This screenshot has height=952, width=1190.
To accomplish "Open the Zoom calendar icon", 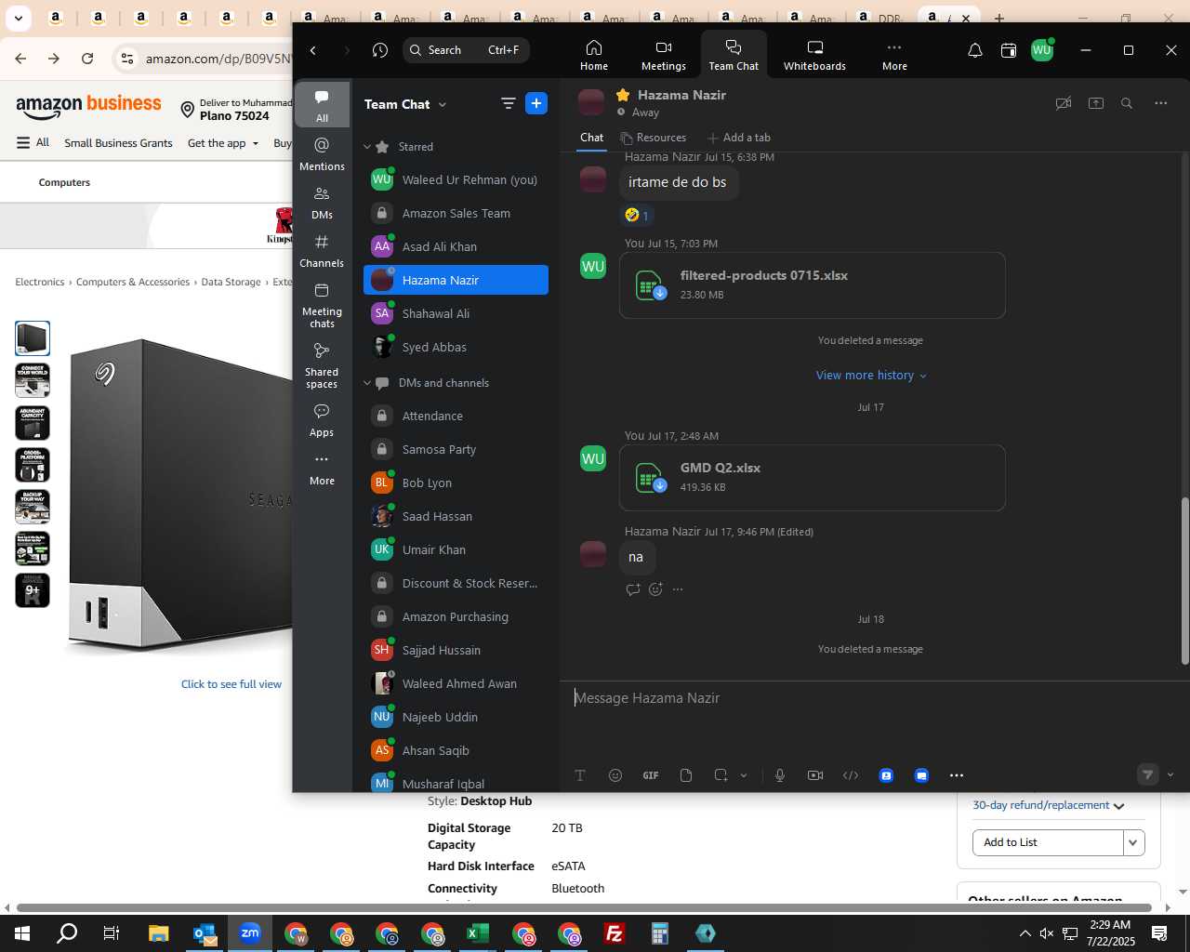I will [x=1009, y=50].
